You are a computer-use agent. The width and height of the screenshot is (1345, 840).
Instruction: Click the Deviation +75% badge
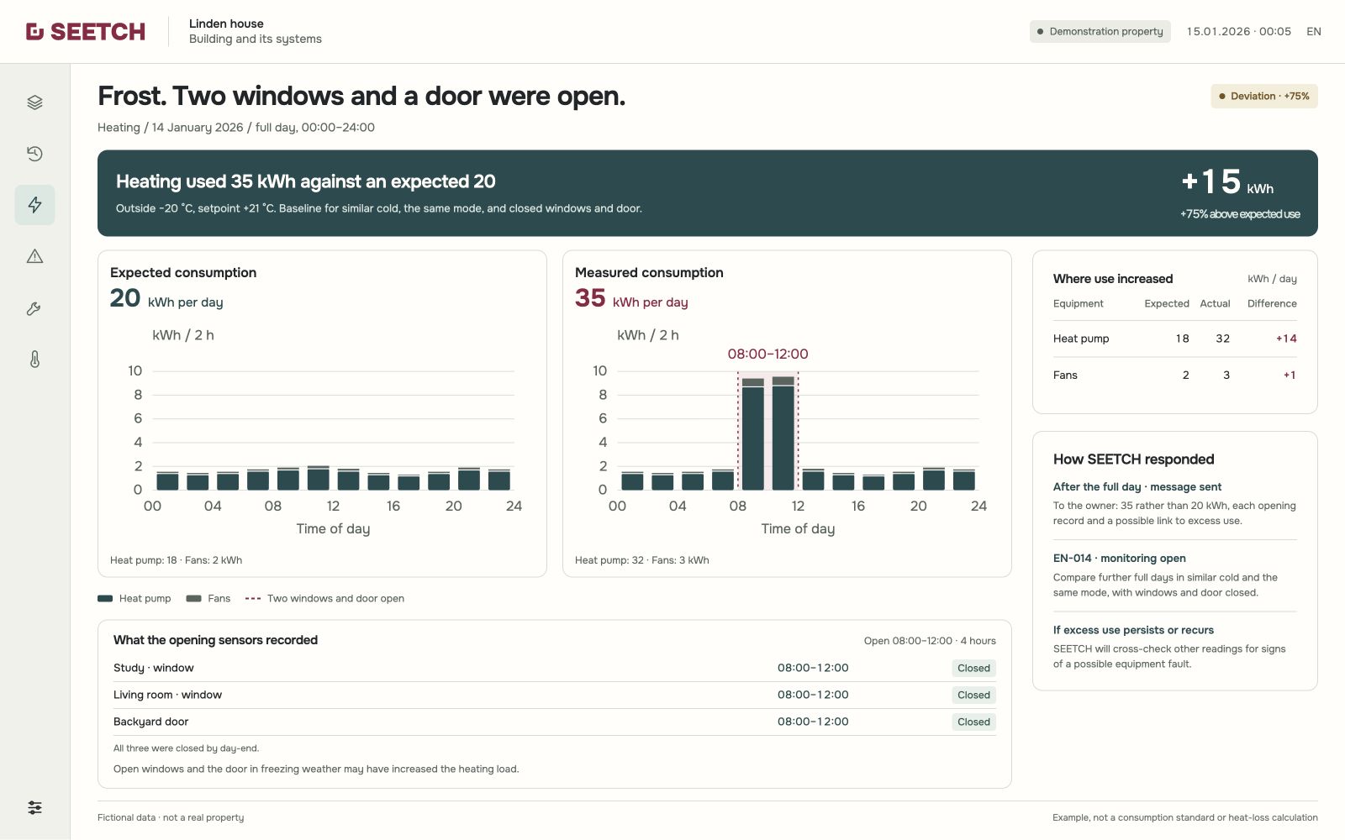(x=1264, y=97)
